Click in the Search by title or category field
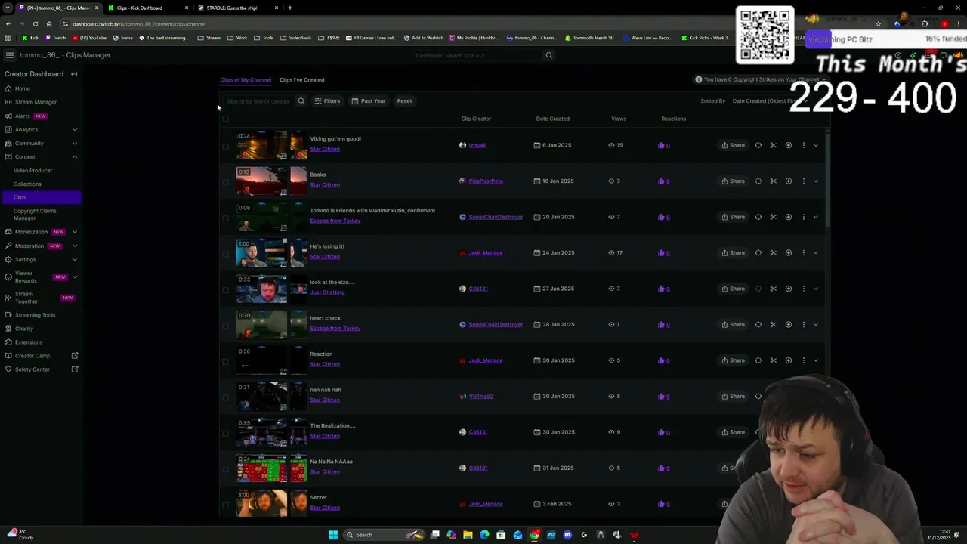This screenshot has height=544, width=967. coord(258,101)
